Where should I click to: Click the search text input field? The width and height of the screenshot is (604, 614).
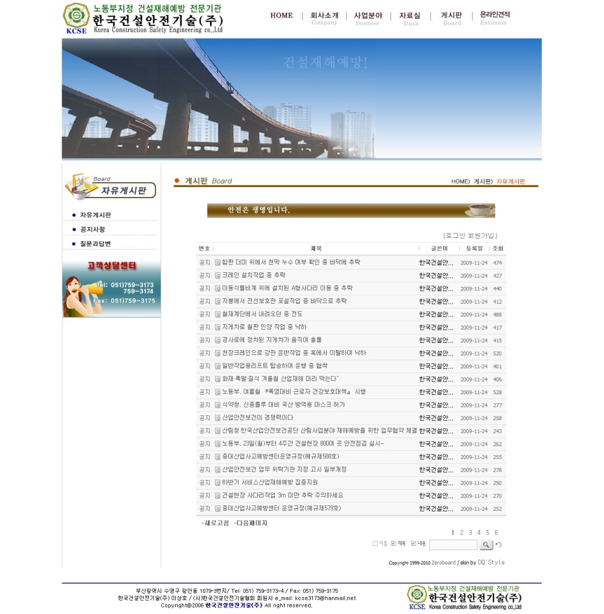(453, 545)
